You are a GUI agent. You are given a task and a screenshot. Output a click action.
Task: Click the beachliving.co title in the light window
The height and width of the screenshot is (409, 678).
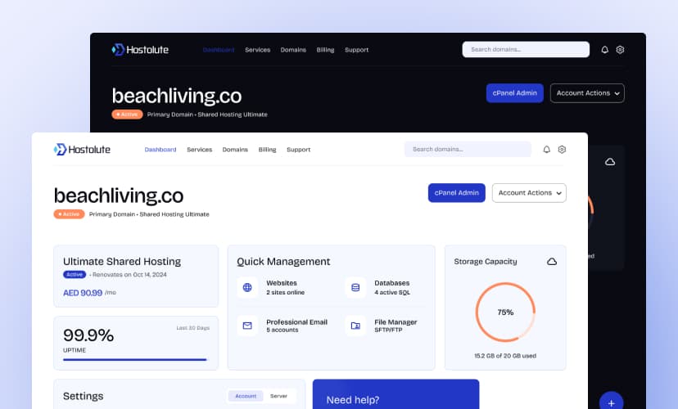[x=119, y=196]
